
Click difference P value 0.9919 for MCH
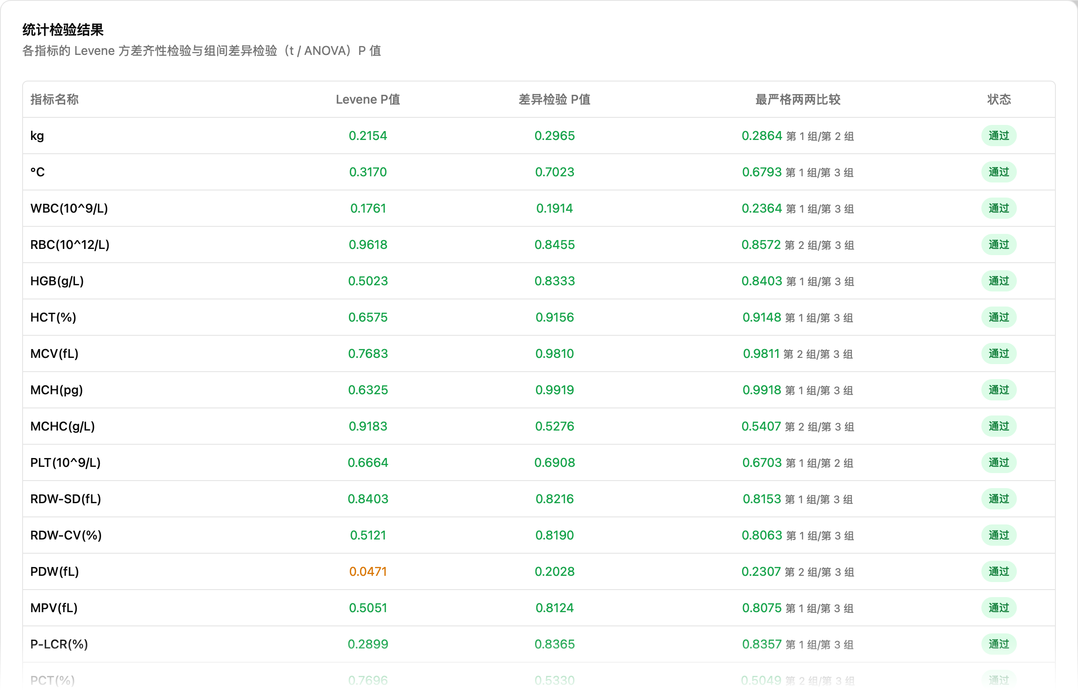tap(555, 390)
